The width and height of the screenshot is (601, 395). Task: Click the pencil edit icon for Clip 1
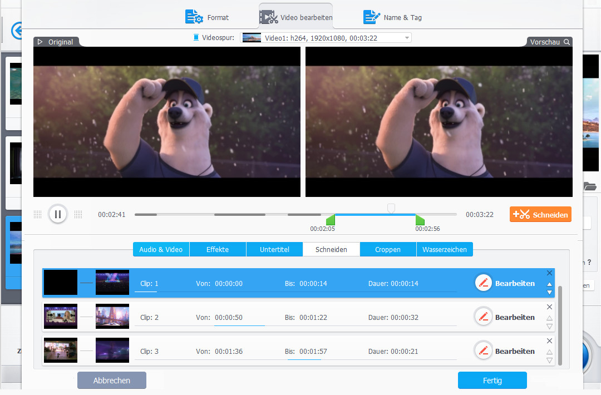tap(484, 283)
